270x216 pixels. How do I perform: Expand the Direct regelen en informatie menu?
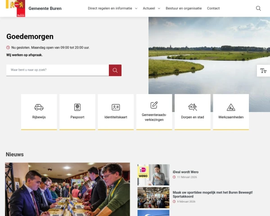(x=112, y=8)
